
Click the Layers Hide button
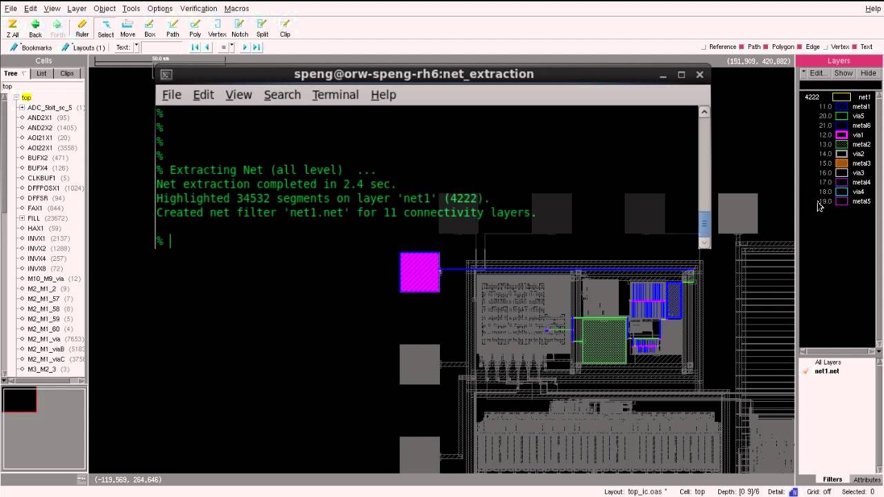(868, 73)
